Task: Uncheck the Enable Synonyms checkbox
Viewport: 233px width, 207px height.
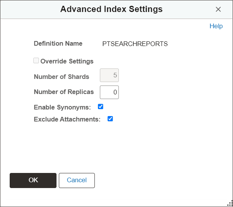Action: (101, 107)
